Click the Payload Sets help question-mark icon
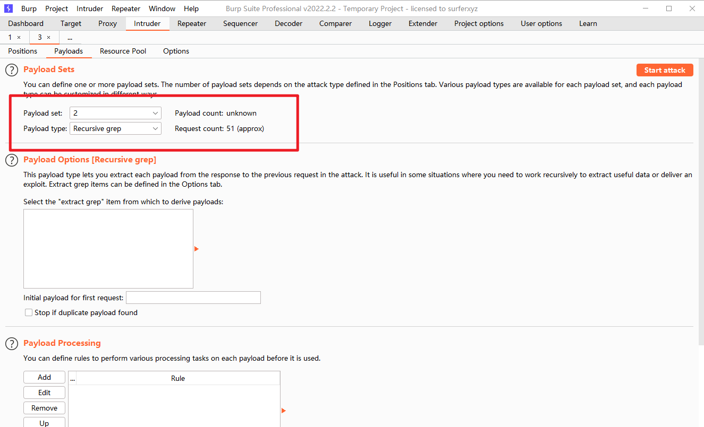704x427 pixels. 12,70
